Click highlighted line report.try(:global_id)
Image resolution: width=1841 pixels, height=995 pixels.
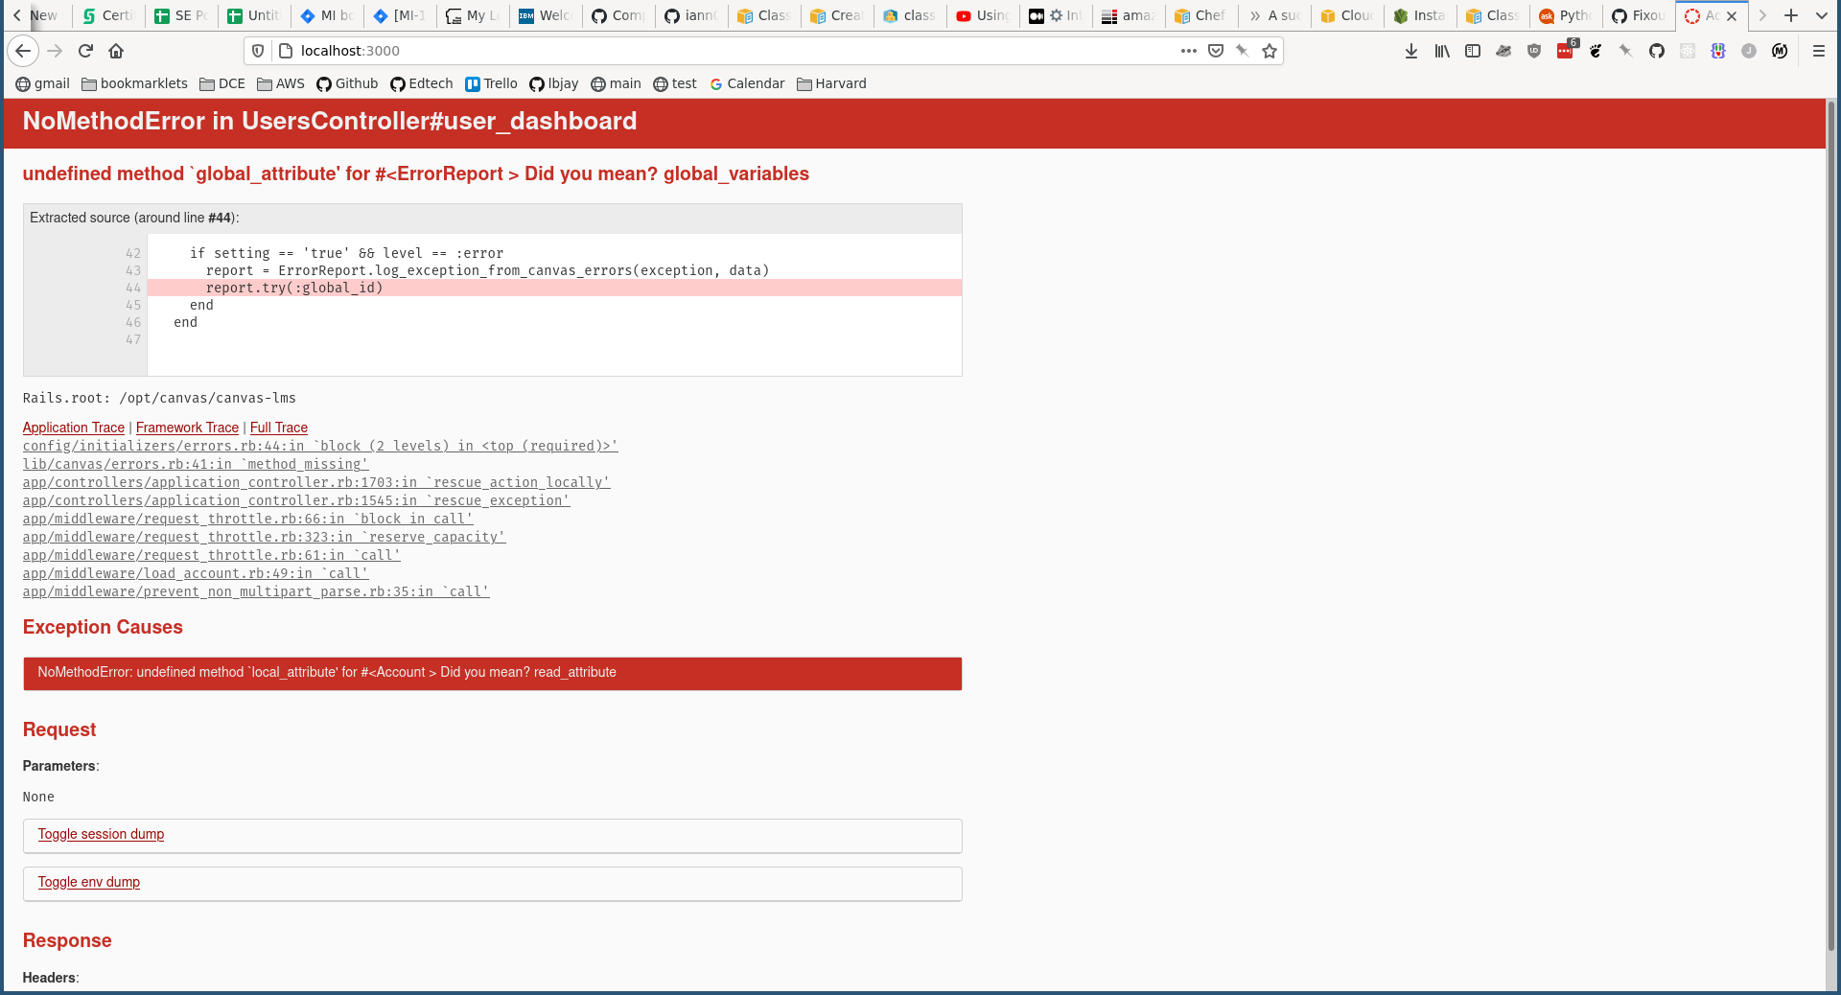point(554,288)
